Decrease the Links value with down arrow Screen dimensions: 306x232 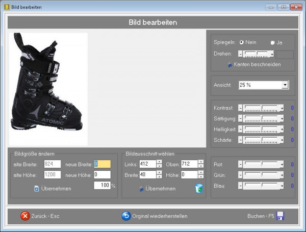point(159,166)
